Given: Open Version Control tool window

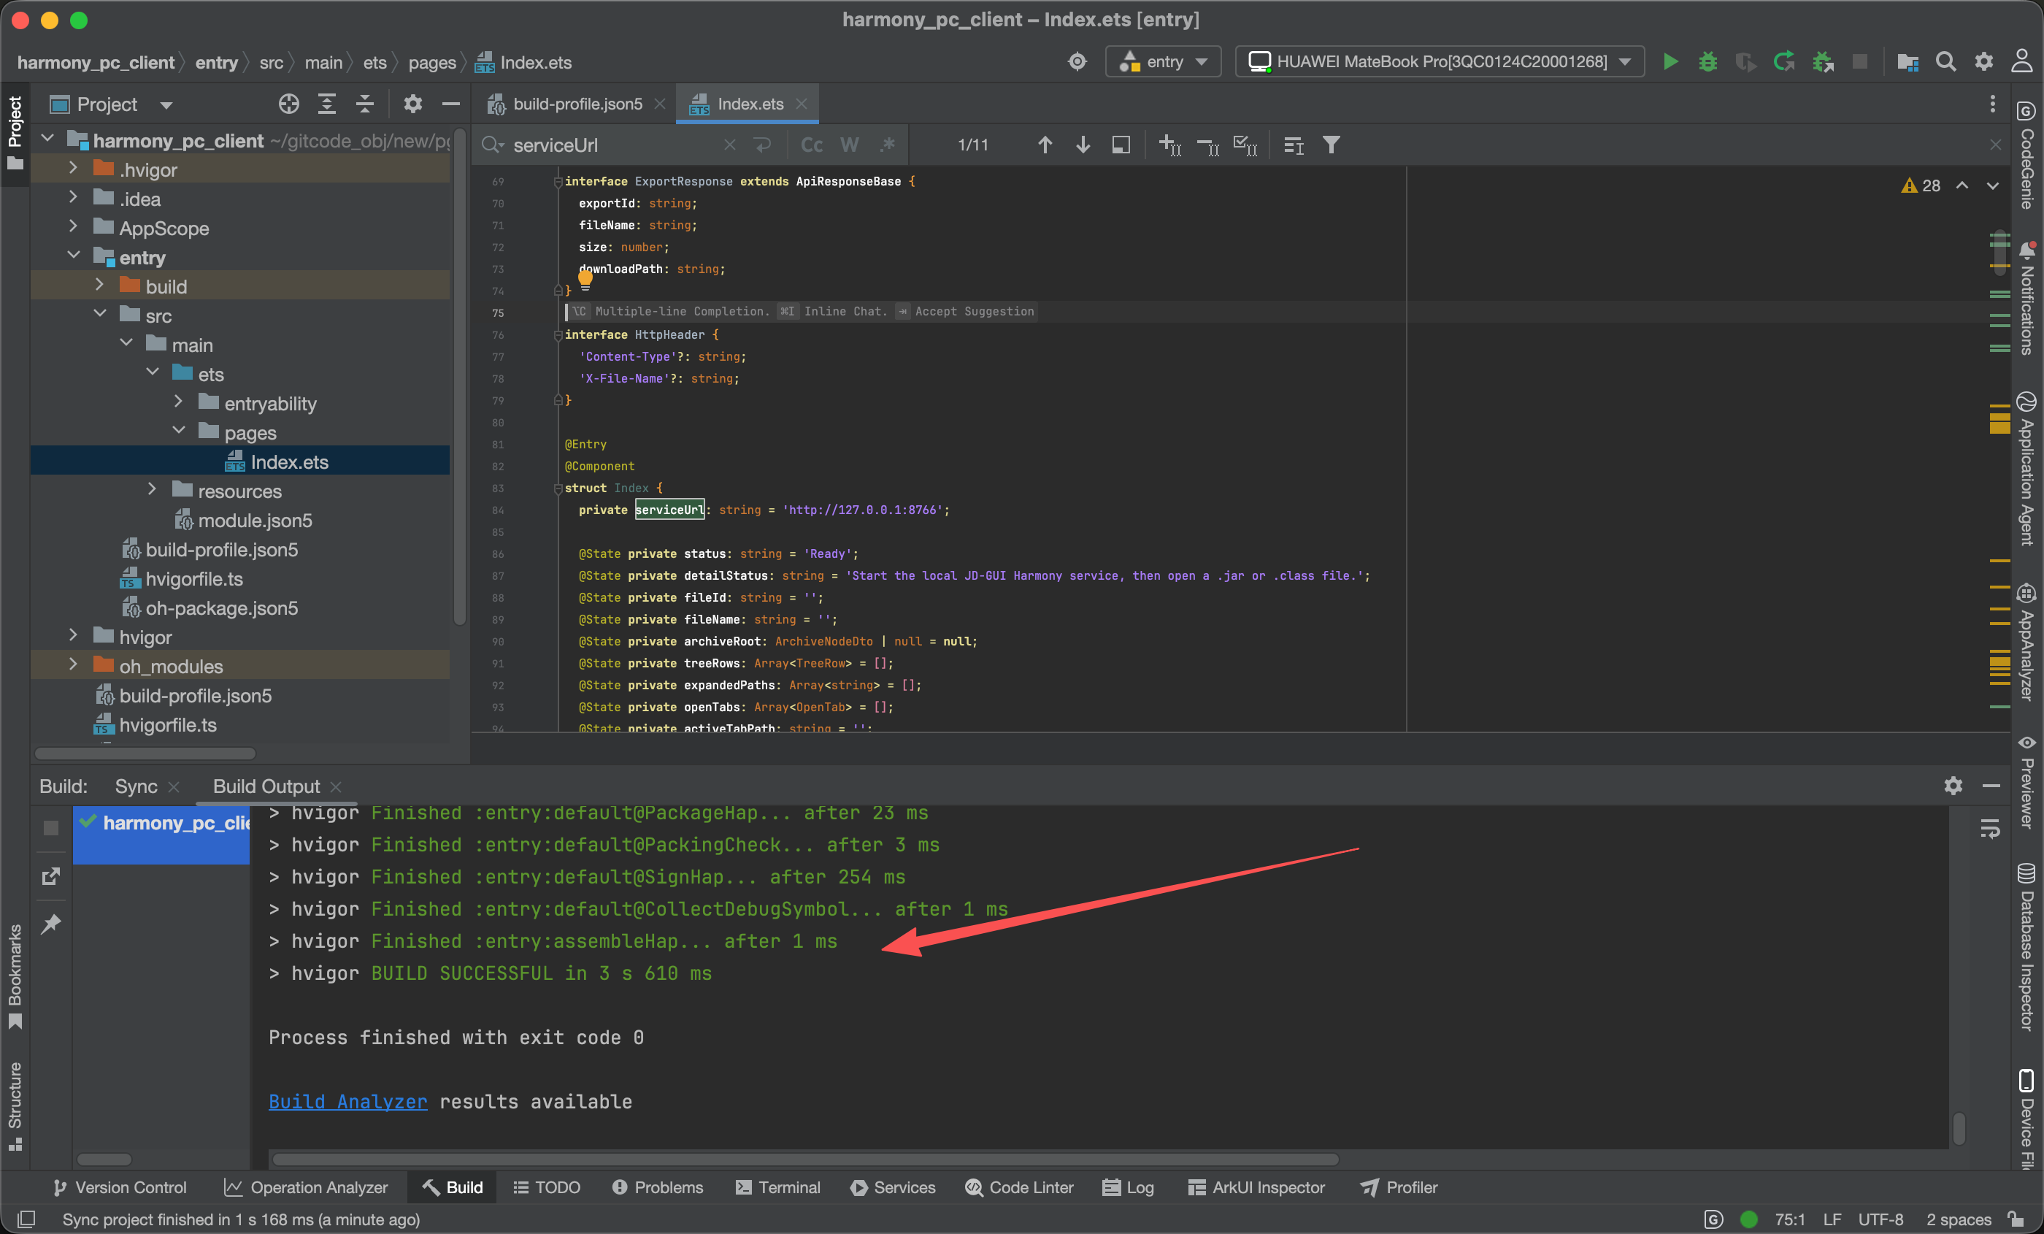Looking at the screenshot, I should [120, 1187].
